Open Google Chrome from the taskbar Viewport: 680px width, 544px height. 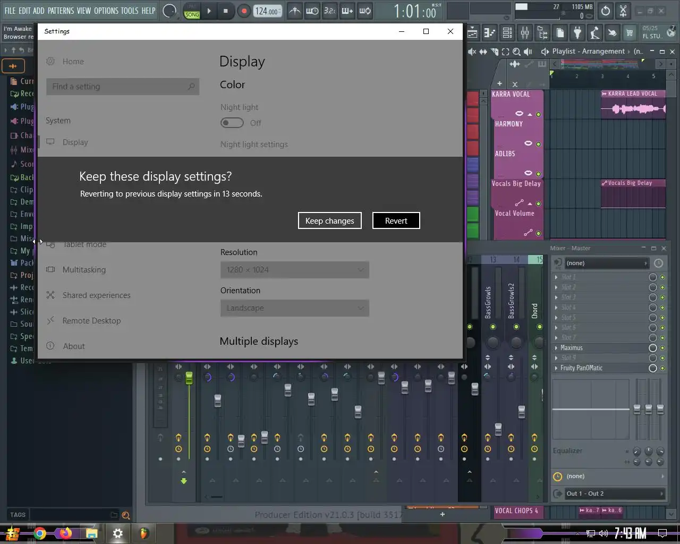pyautogui.click(x=40, y=533)
